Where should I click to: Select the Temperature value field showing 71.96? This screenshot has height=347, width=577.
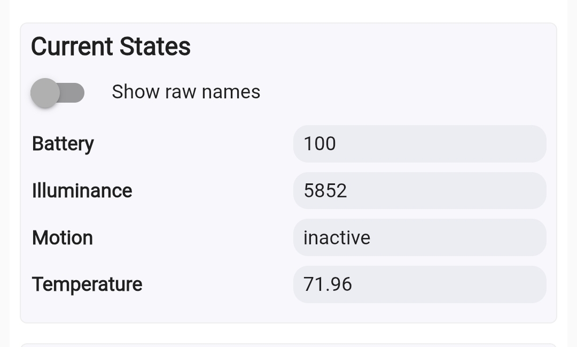419,284
